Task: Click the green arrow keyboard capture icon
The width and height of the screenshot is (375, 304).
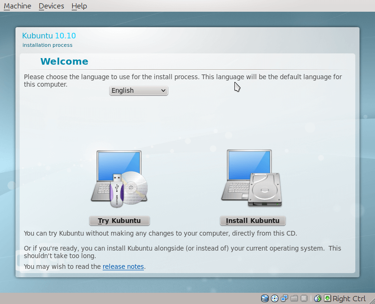Action: click(327, 298)
